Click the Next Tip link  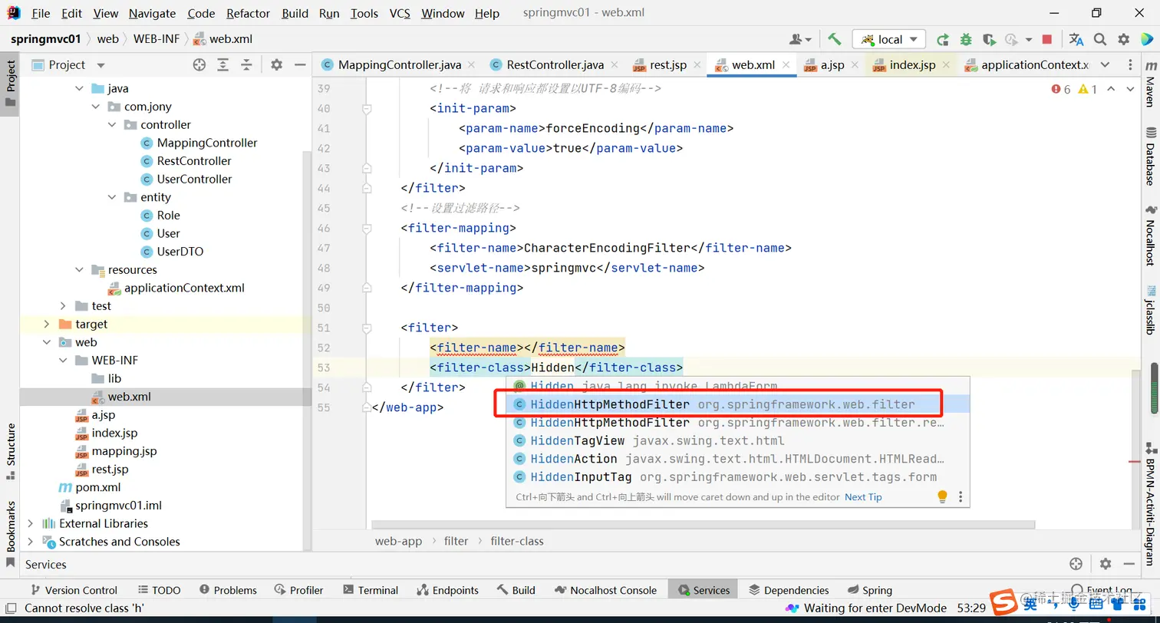863,497
